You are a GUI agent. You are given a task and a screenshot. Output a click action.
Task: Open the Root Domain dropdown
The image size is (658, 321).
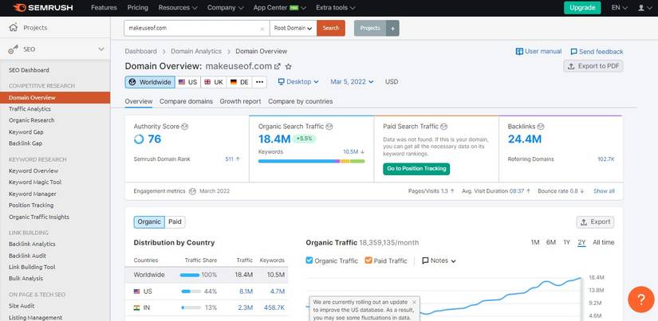[x=293, y=28]
